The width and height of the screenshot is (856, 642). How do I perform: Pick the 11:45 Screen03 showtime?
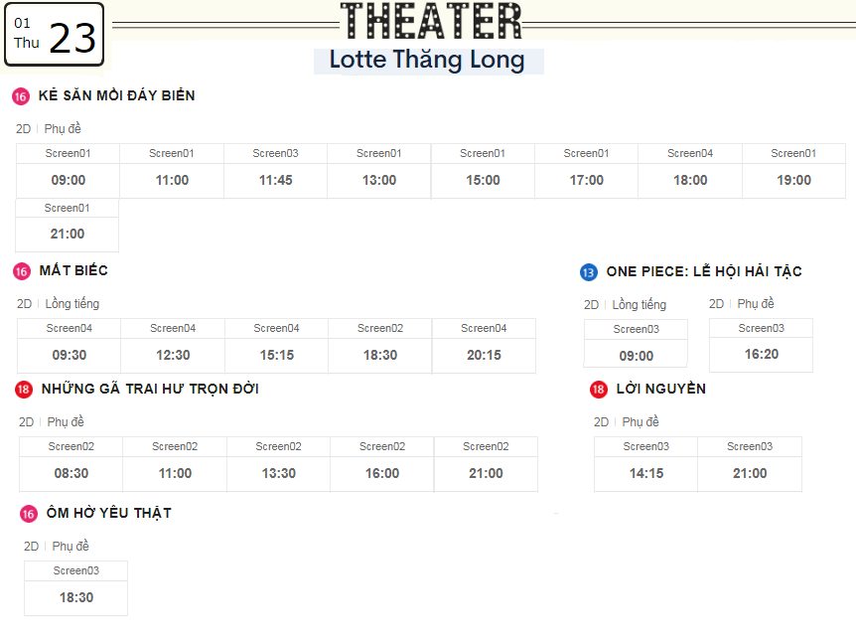[x=275, y=171]
